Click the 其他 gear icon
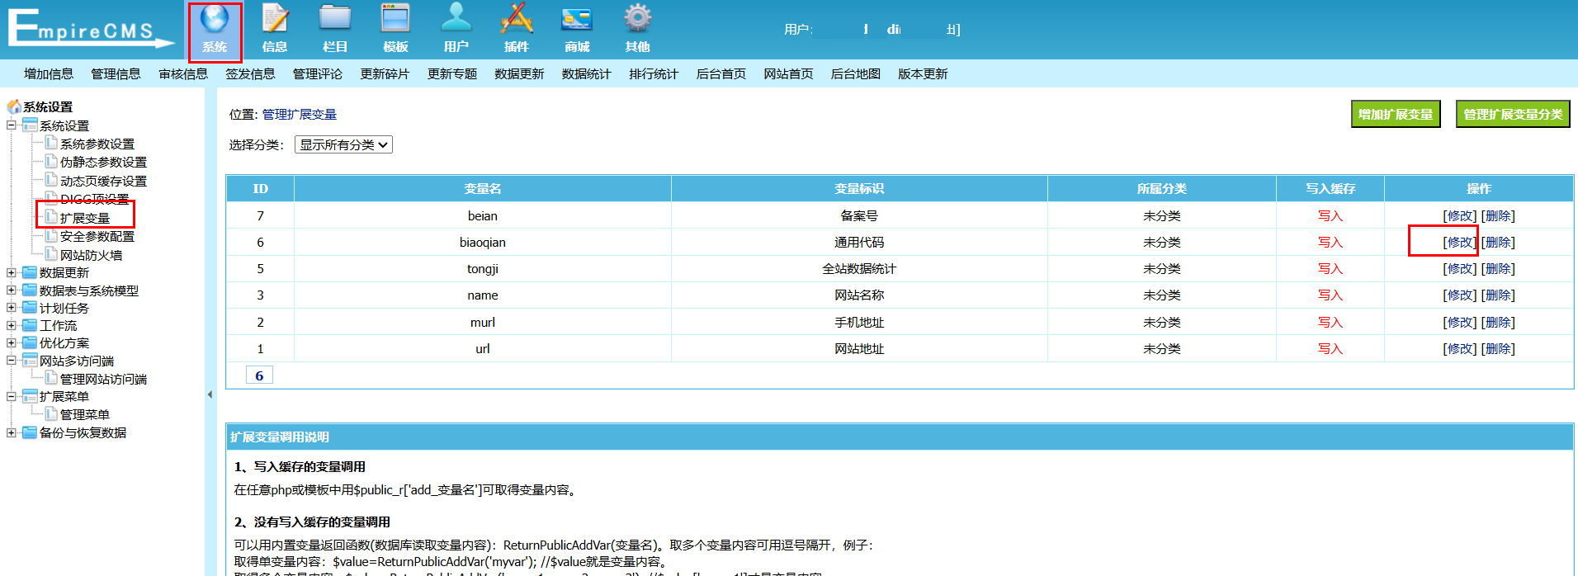 pyautogui.click(x=637, y=20)
